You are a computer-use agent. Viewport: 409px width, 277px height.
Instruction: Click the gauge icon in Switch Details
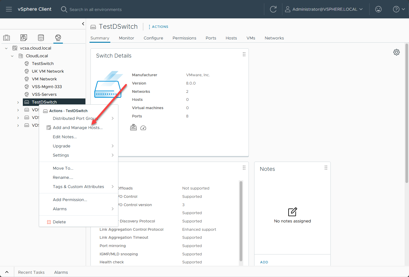tap(143, 128)
